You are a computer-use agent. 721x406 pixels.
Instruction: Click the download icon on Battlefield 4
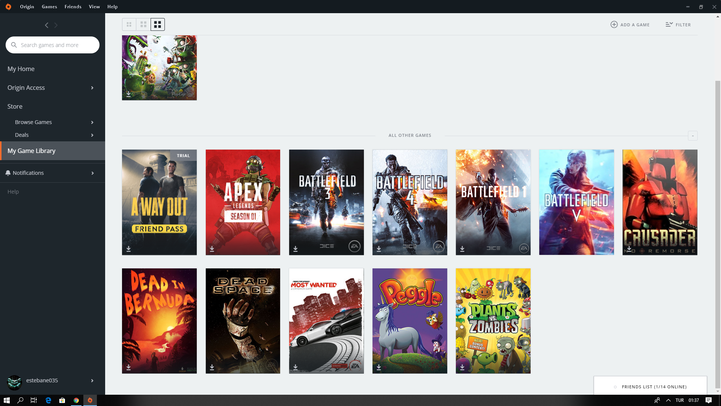[379, 249]
